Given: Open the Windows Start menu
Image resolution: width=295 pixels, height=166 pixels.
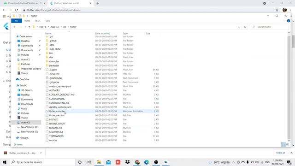Looking at the screenshot, I should [x=5, y=162].
